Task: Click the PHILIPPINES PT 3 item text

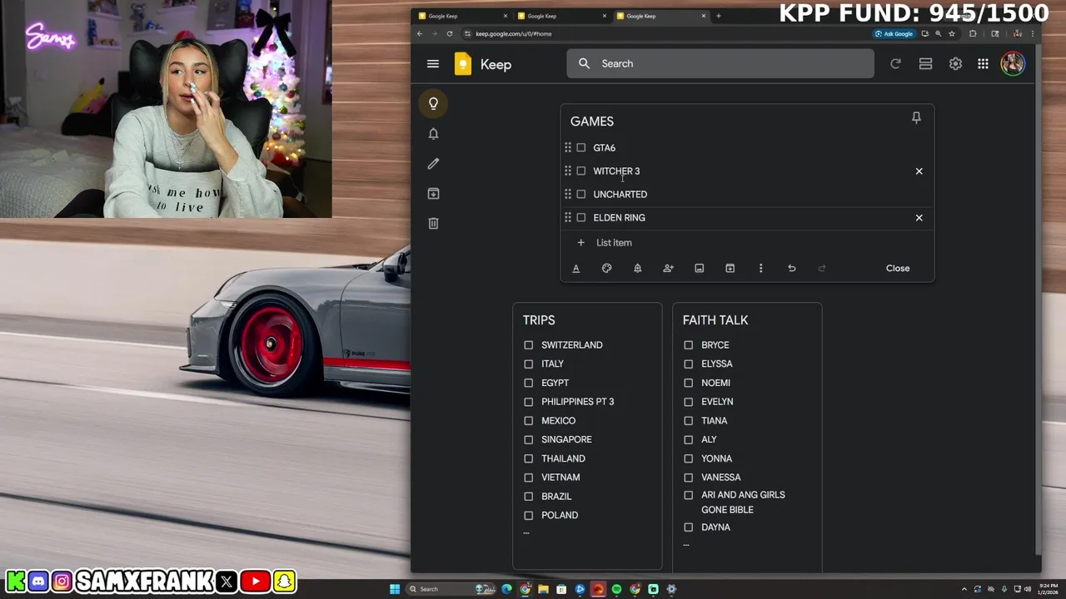Action: pos(577,402)
